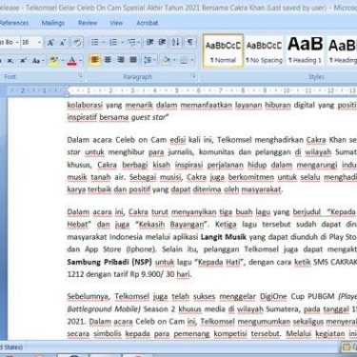Apply the Heading 1 style
This screenshot has width=357, height=357.
coord(306,50)
